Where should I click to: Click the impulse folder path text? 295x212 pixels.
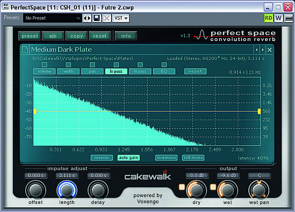83,59
